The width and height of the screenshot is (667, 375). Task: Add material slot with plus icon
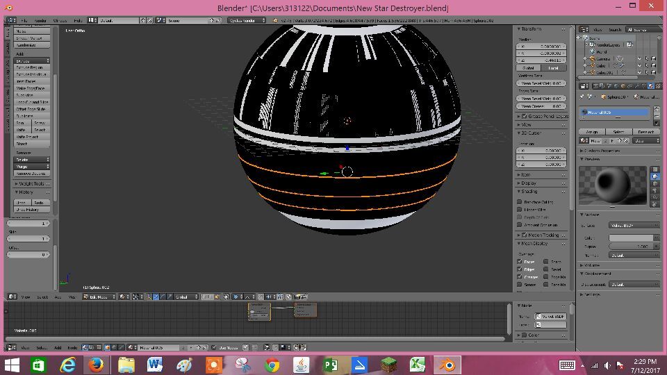[657, 109]
